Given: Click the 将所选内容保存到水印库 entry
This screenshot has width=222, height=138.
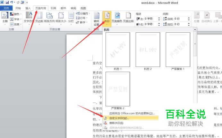Looking at the screenshot, I should click(127, 128).
